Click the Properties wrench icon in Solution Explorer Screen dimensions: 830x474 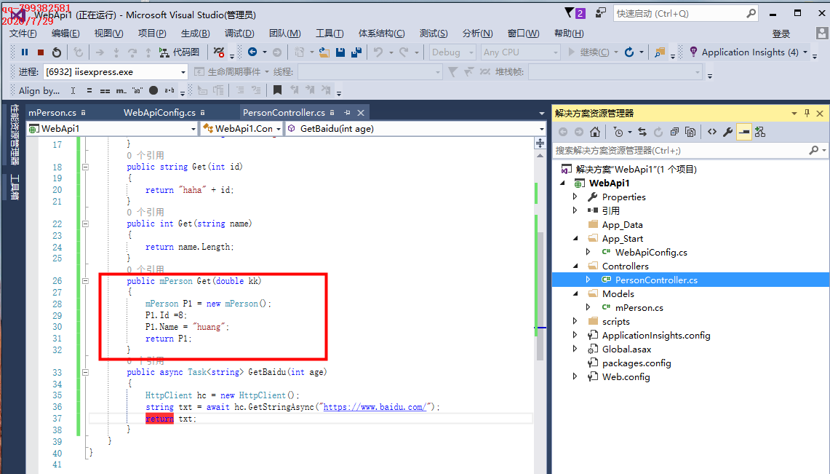point(727,132)
